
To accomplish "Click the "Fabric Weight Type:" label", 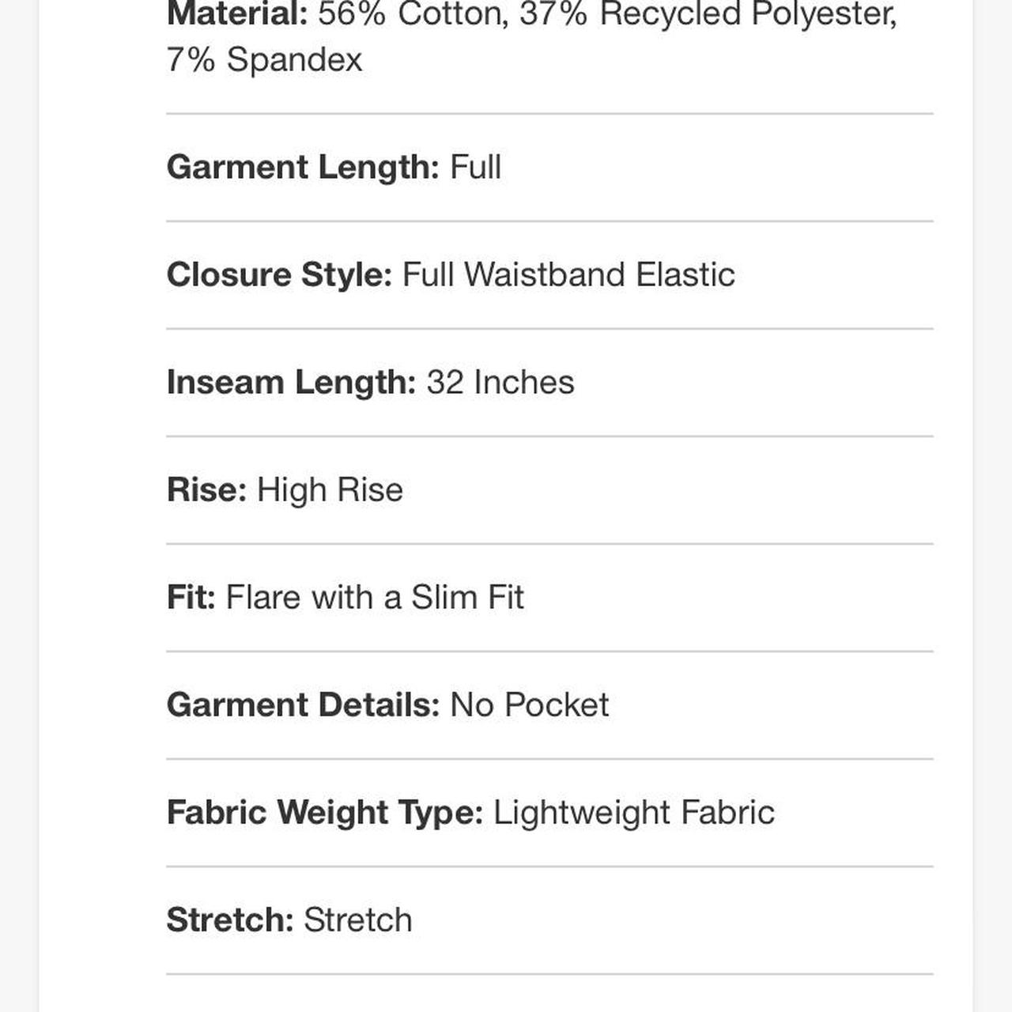I will click(324, 813).
